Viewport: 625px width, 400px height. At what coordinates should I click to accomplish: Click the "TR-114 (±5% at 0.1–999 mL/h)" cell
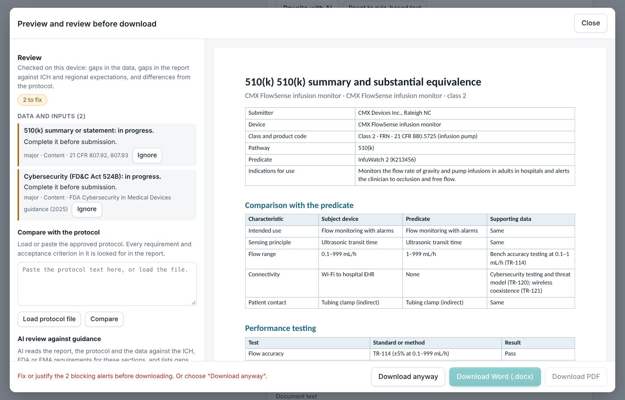tap(436, 354)
